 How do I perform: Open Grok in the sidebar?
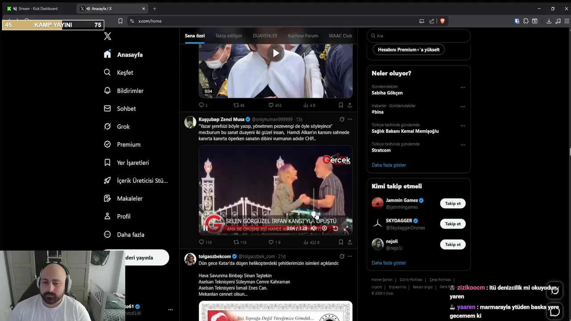pyautogui.click(x=116, y=127)
